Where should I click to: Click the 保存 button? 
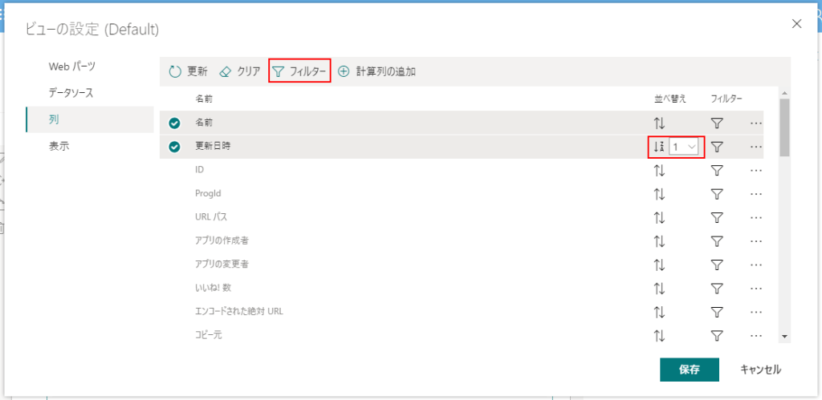pos(689,370)
